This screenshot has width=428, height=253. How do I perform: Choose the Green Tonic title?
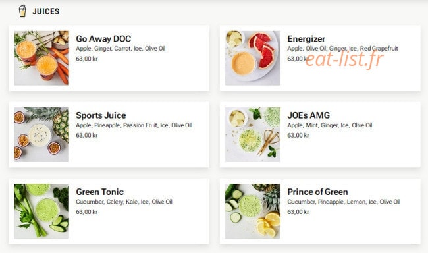(100, 192)
